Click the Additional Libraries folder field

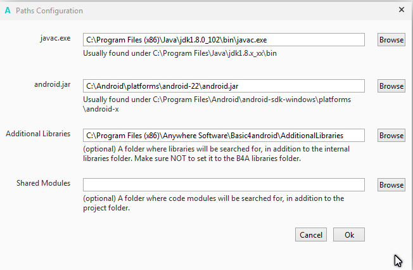click(224, 135)
